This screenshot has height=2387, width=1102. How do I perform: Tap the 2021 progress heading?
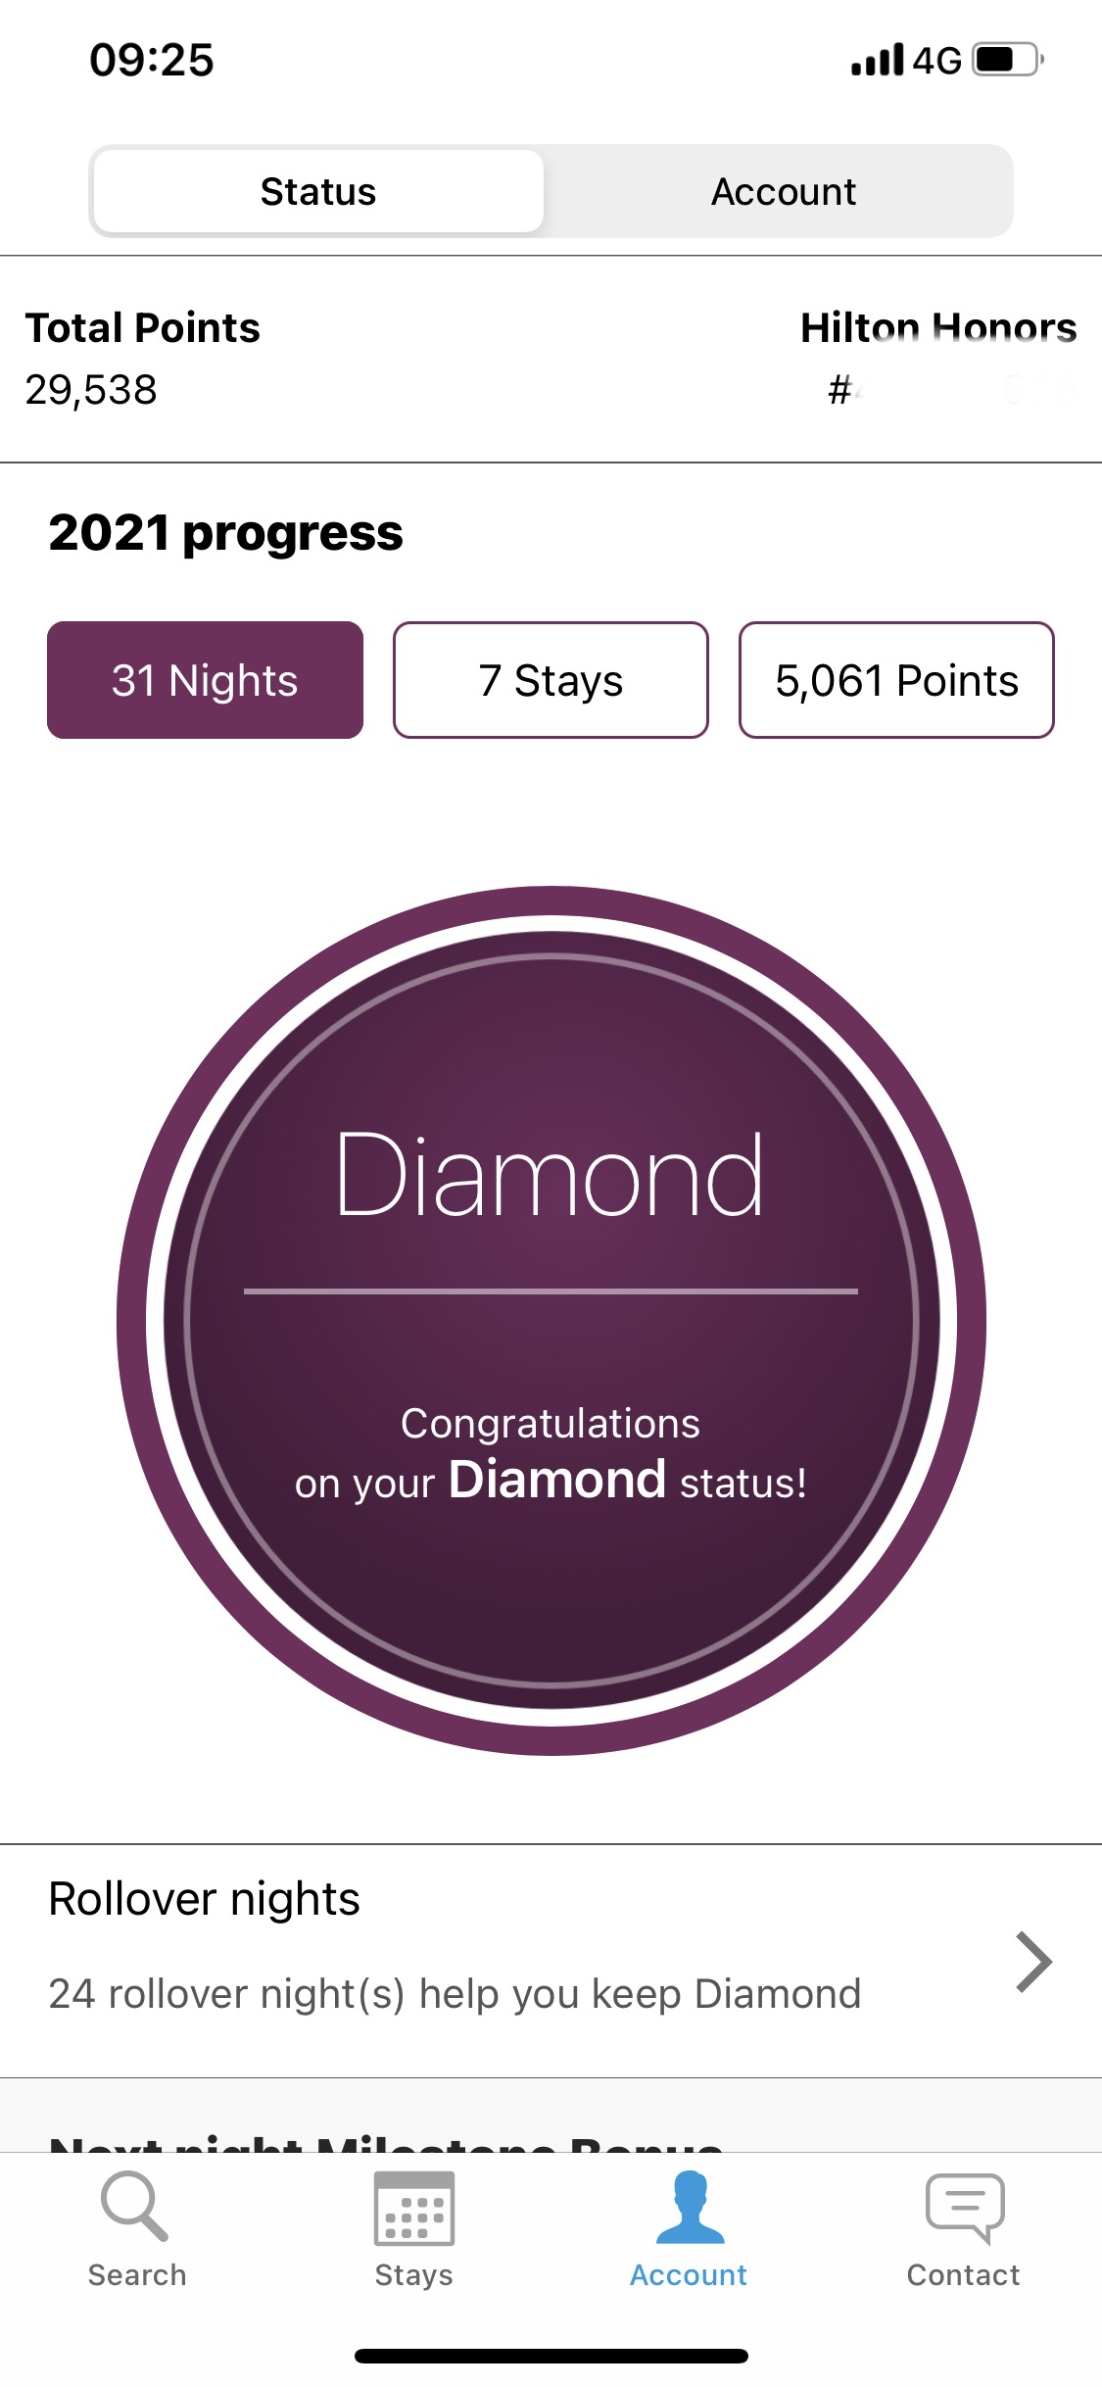click(225, 534)
